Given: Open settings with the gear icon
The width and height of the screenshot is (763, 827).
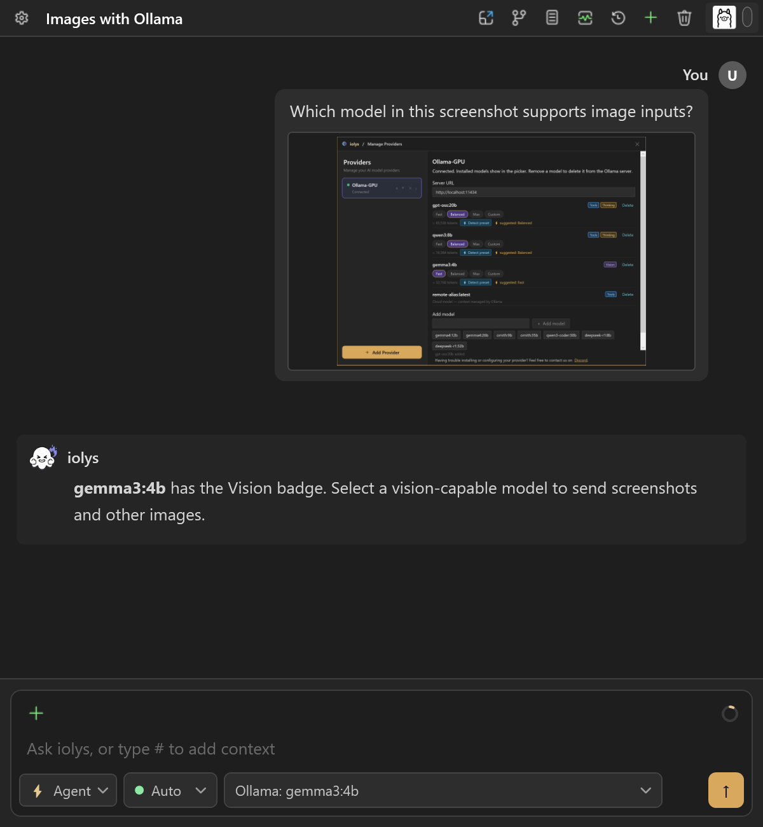Looking at the screenshot, I should 22,18.
